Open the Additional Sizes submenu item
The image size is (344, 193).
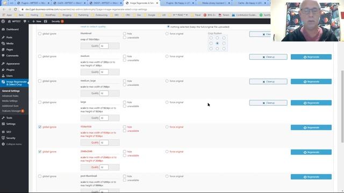[10, 106]
